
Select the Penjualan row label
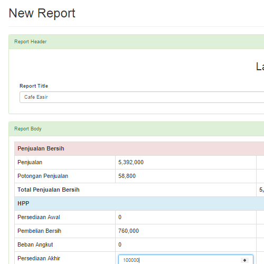coord(30,162)
